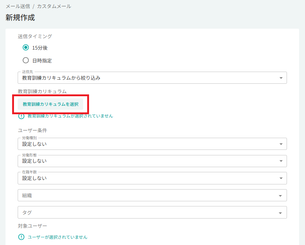Click the 新規作成 page heading
The height and width of the screenshot is (245, 305).
point(20,18)
